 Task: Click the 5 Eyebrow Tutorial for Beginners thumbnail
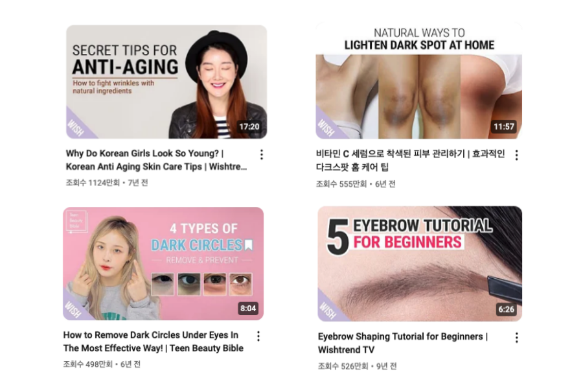(x=420, y=264)
